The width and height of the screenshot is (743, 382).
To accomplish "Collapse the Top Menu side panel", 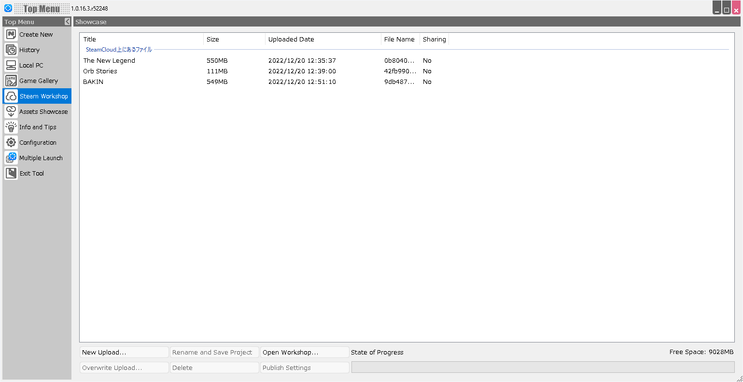I will 68,22.
